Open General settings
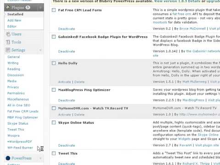This screenshot has width=220, height=165. 14,57
